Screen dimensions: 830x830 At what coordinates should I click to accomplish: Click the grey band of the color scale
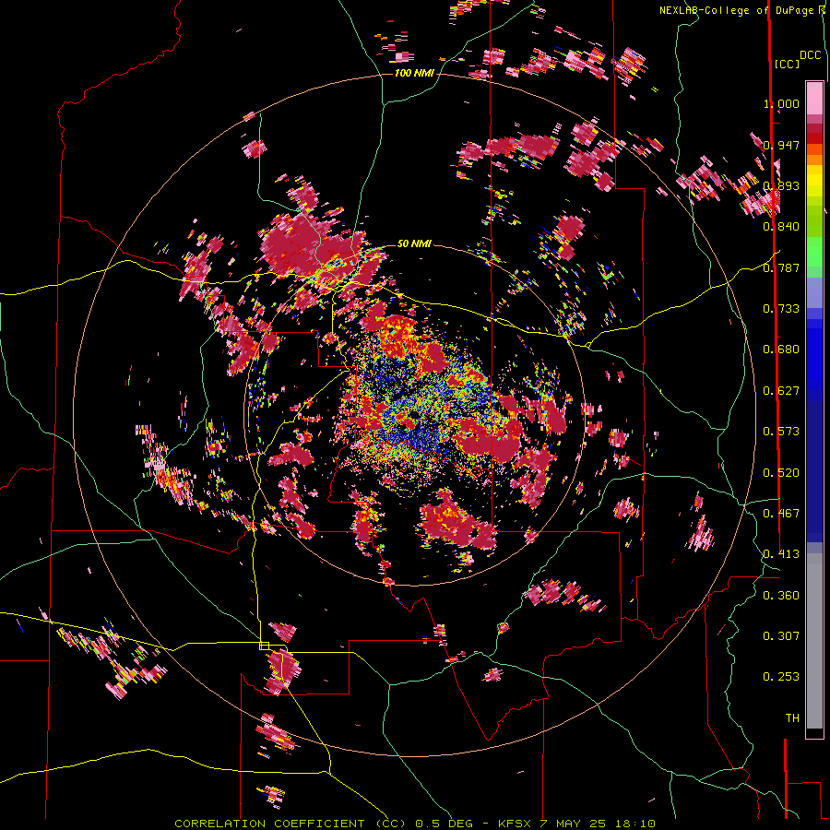tap(814, 641)
